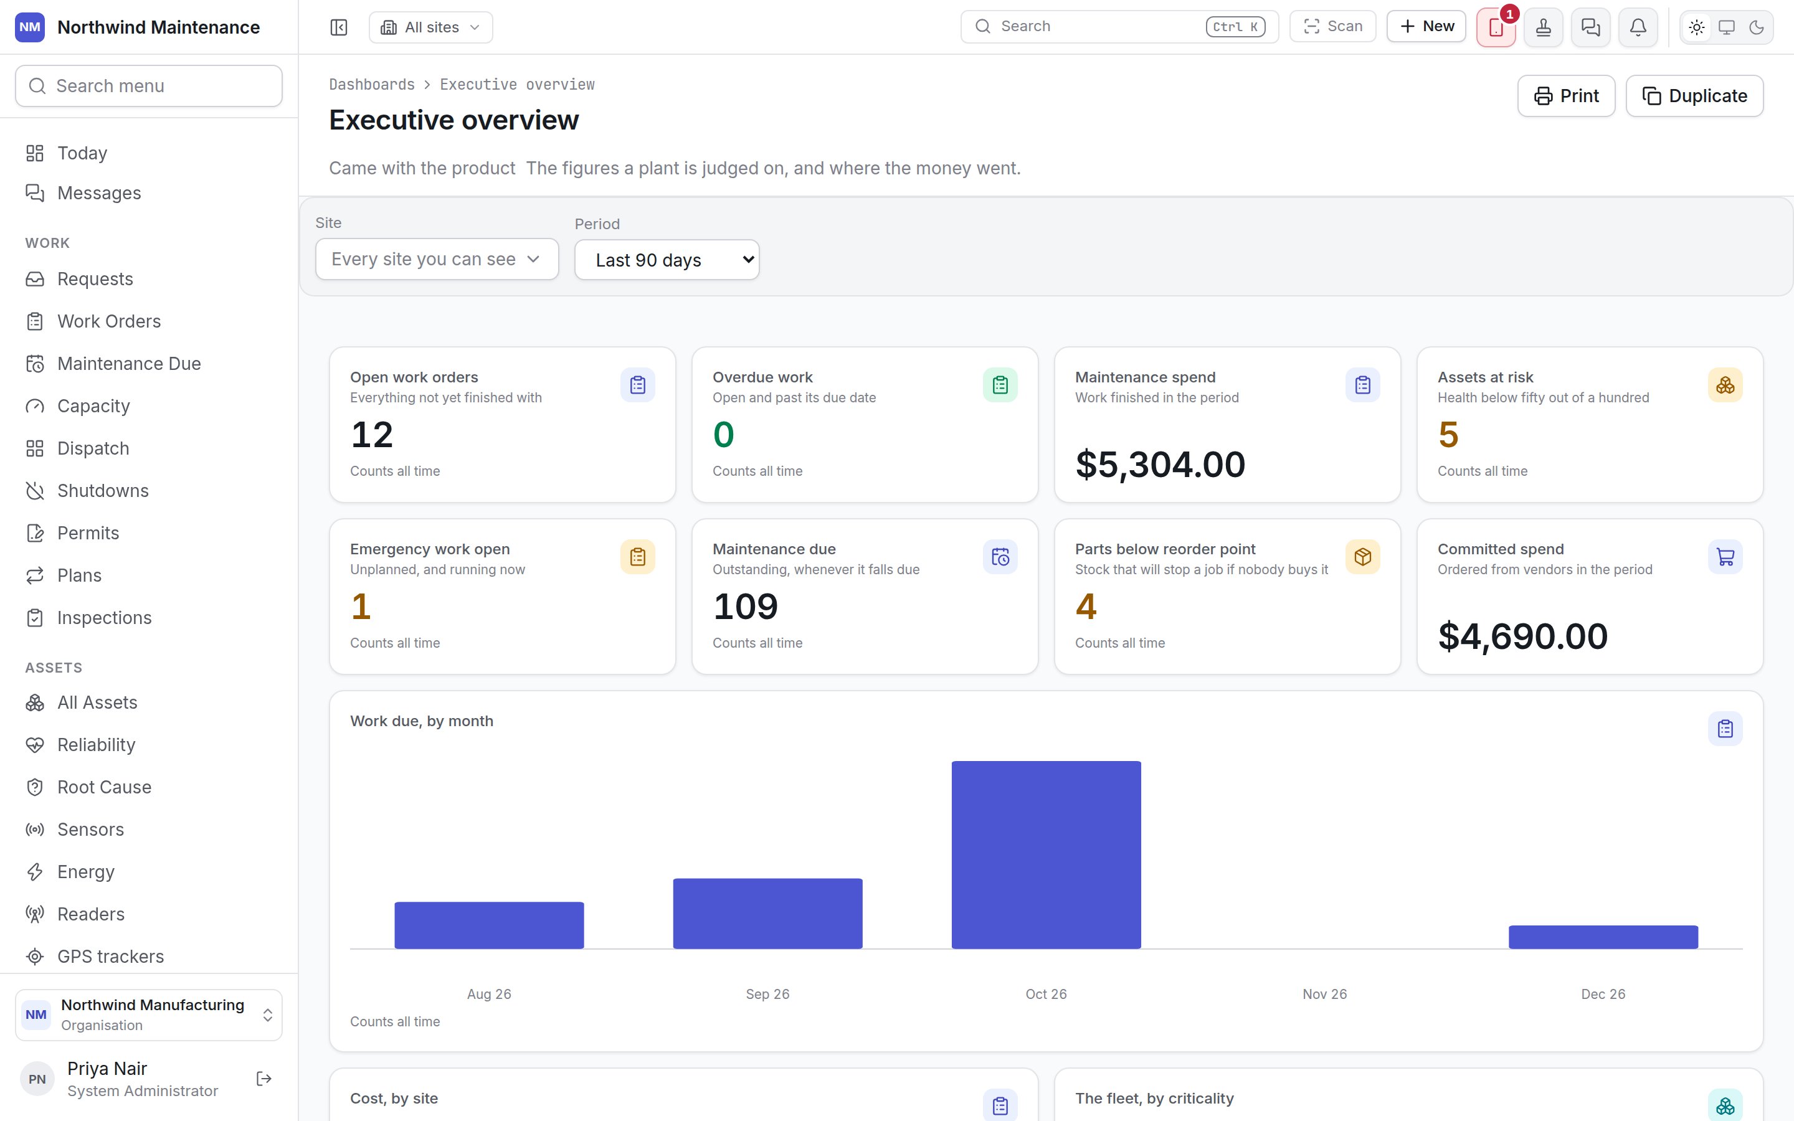Click the stamp icon in top bar
The image size is (1794, 1121).
click(1544, 27)
